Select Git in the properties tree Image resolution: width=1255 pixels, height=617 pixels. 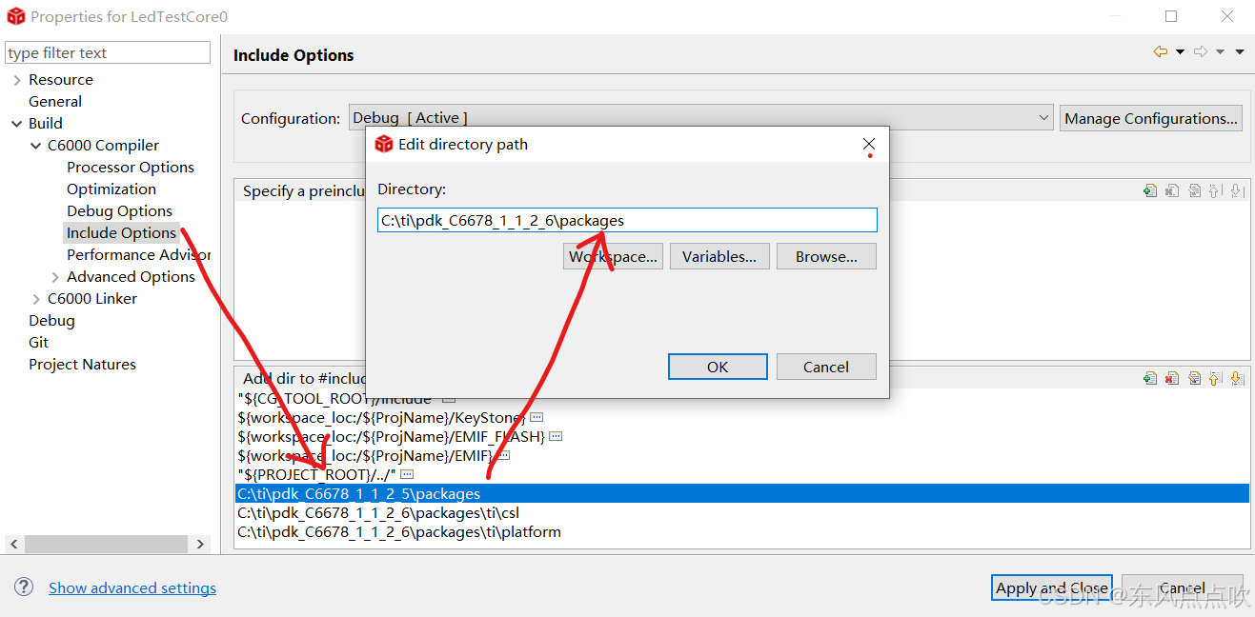point(38,342)
